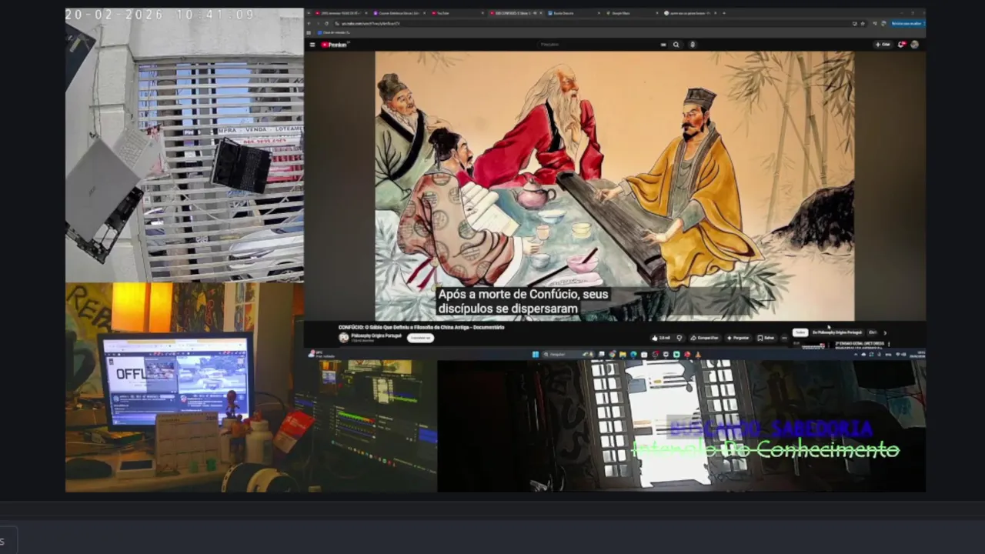Show more filter chips with the right arrow

(885, 332)
